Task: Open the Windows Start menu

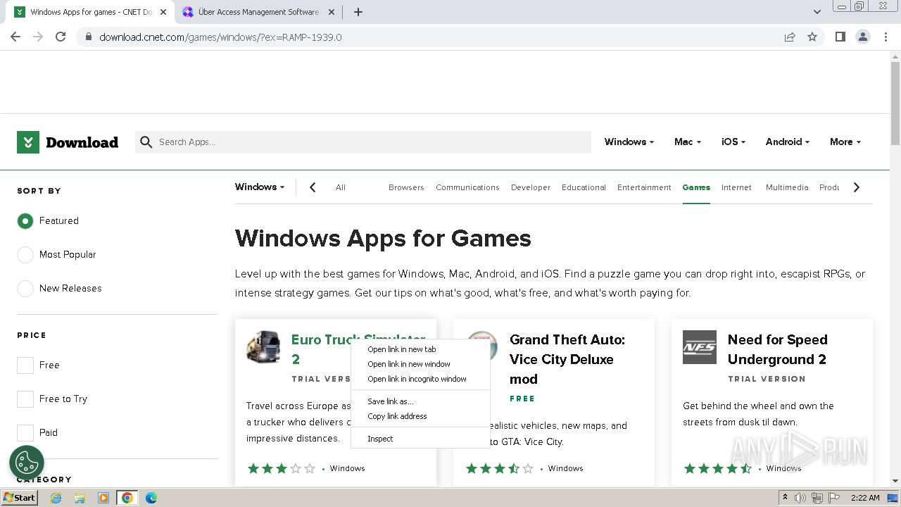Action: (20, 497)
